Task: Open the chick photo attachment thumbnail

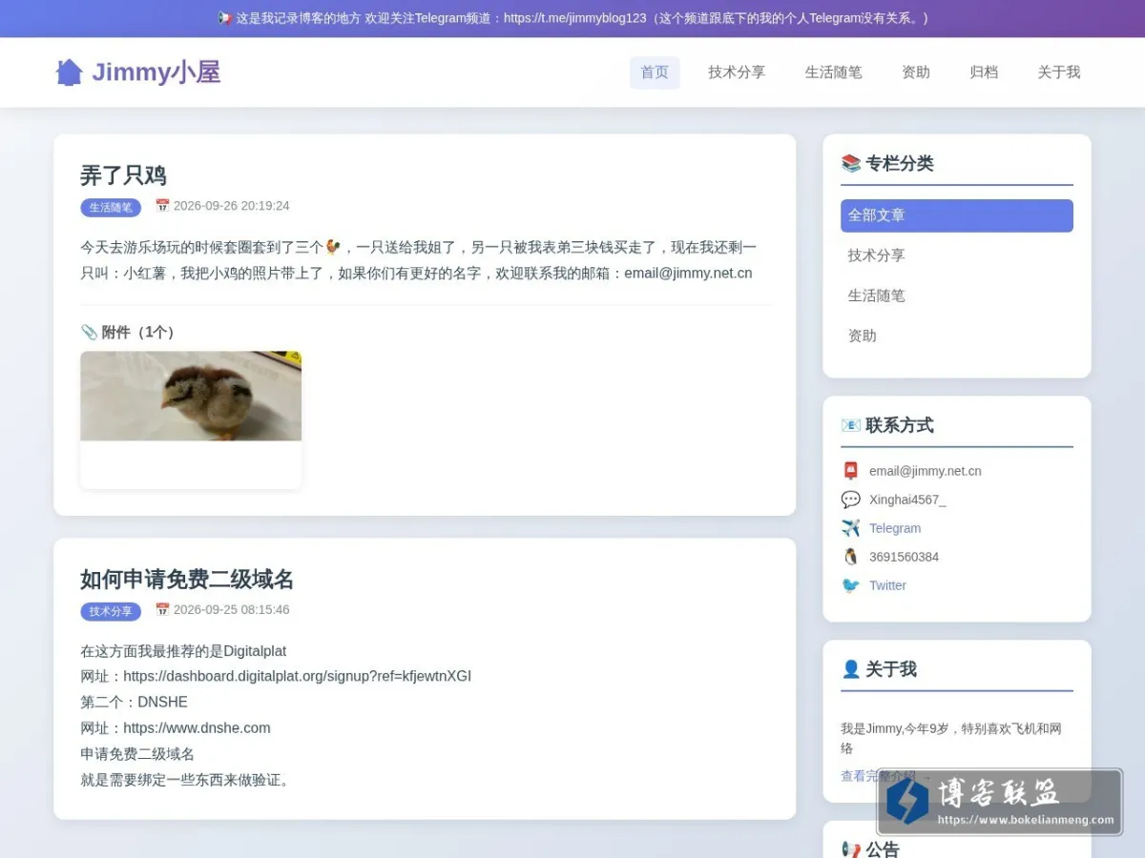Action: (x=191, y=396)
